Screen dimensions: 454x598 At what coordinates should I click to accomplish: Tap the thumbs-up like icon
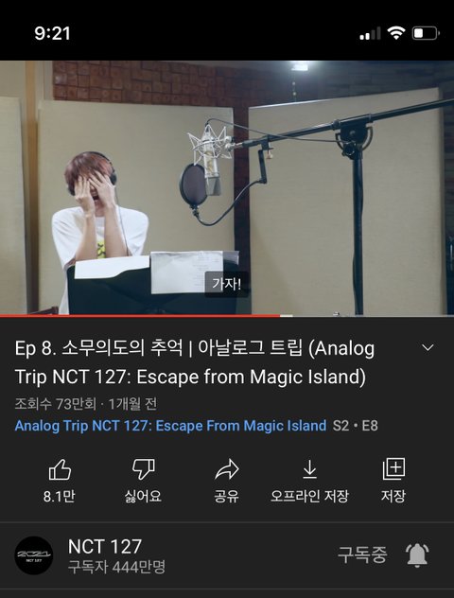click(60, 469)
